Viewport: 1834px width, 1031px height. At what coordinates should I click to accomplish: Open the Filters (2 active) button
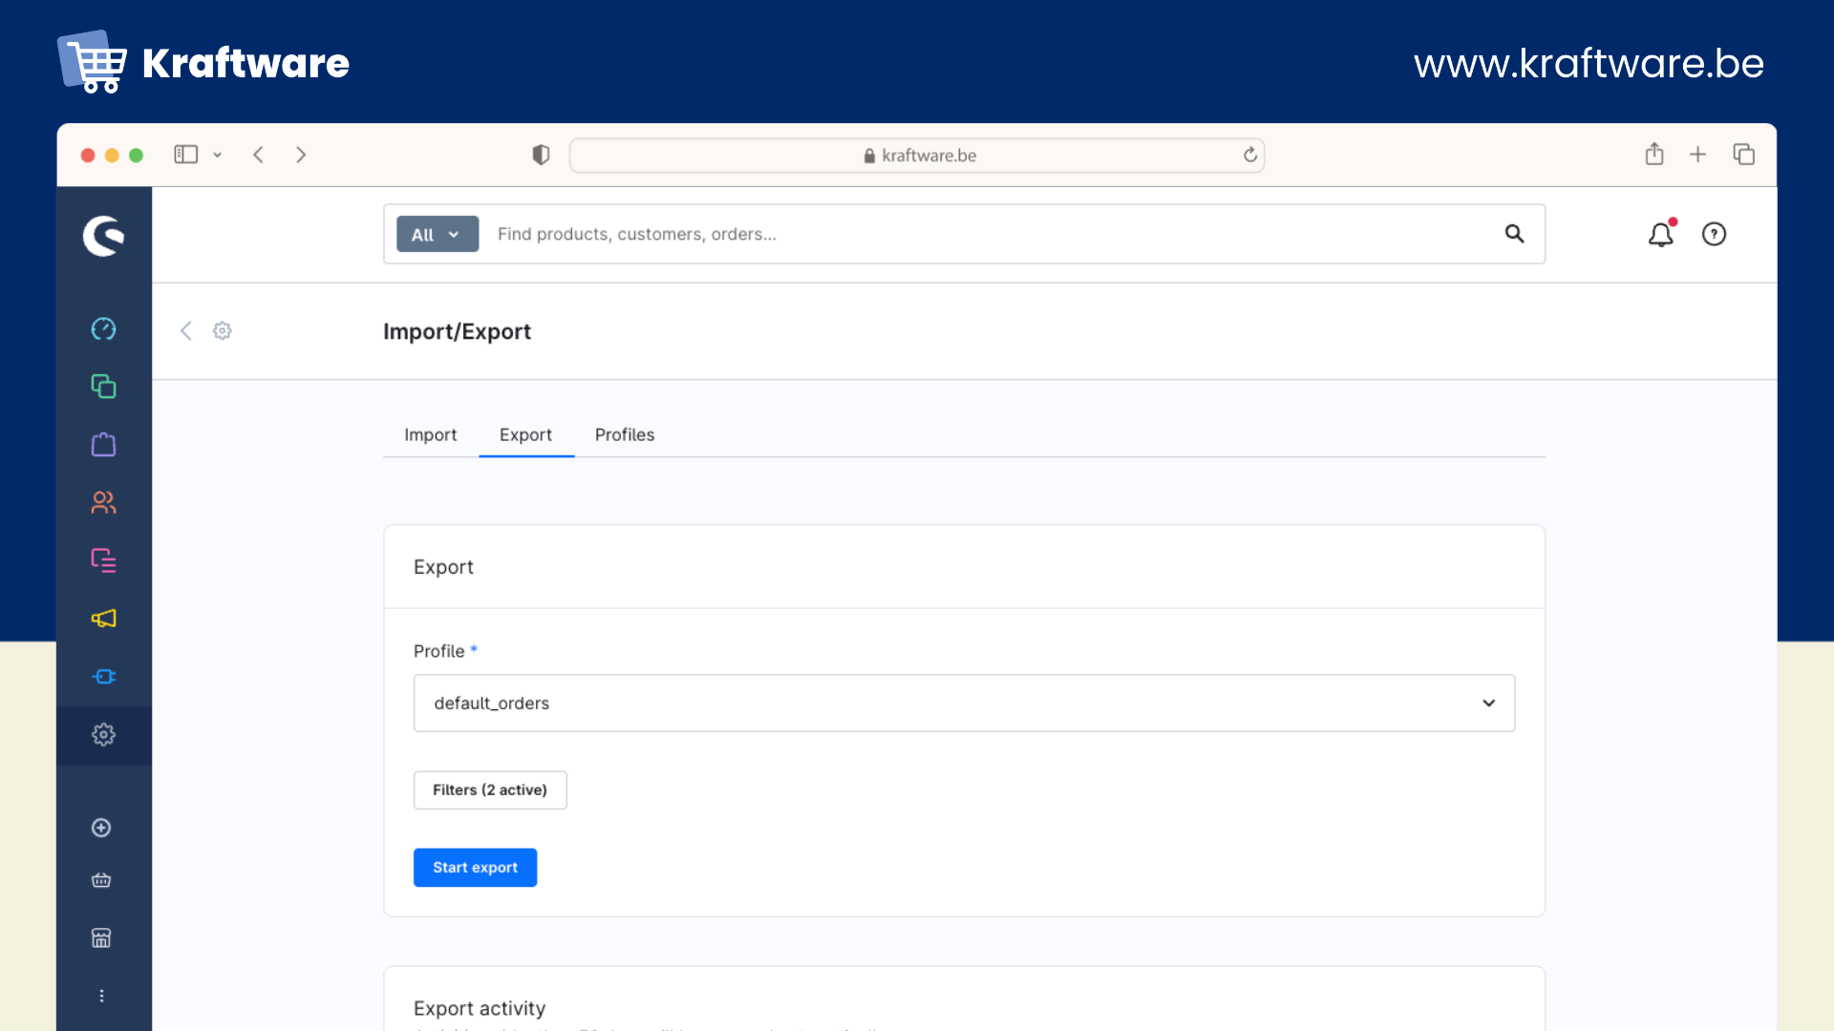[x=490, y=790]
